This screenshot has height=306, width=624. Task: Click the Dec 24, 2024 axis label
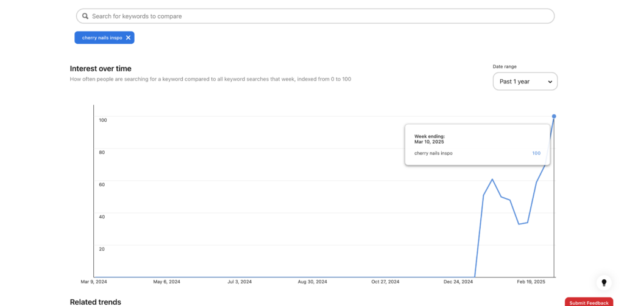point(458,282)
